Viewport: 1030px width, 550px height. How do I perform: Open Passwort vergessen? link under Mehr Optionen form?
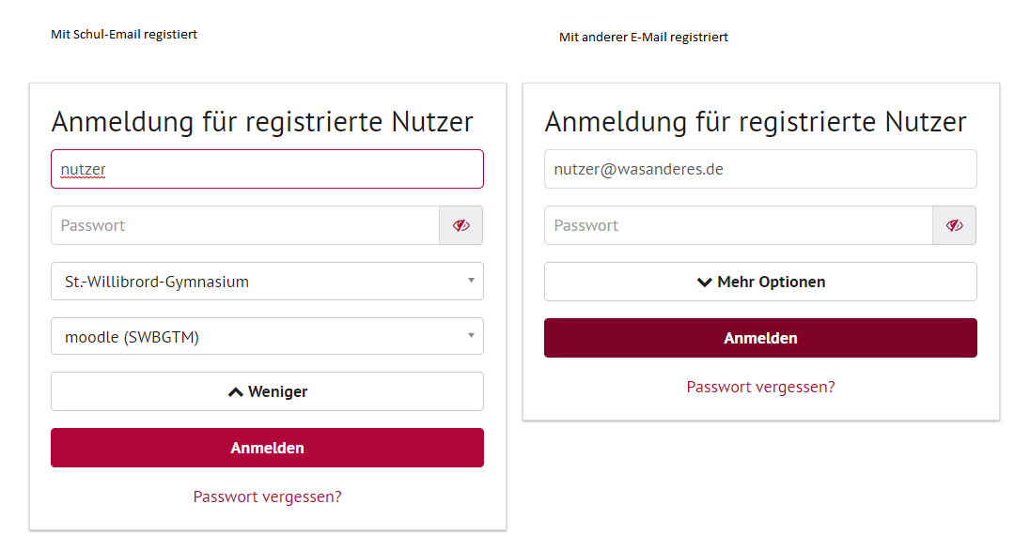pyautogui.click(x=760, y=387)
